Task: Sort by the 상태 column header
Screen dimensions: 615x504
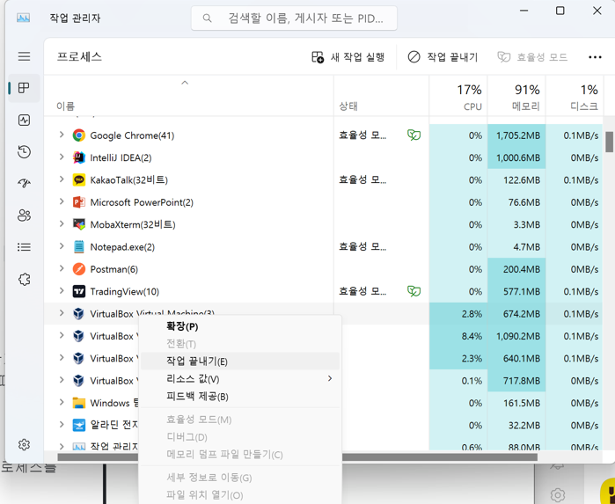Action: click(x=381, y=96)
